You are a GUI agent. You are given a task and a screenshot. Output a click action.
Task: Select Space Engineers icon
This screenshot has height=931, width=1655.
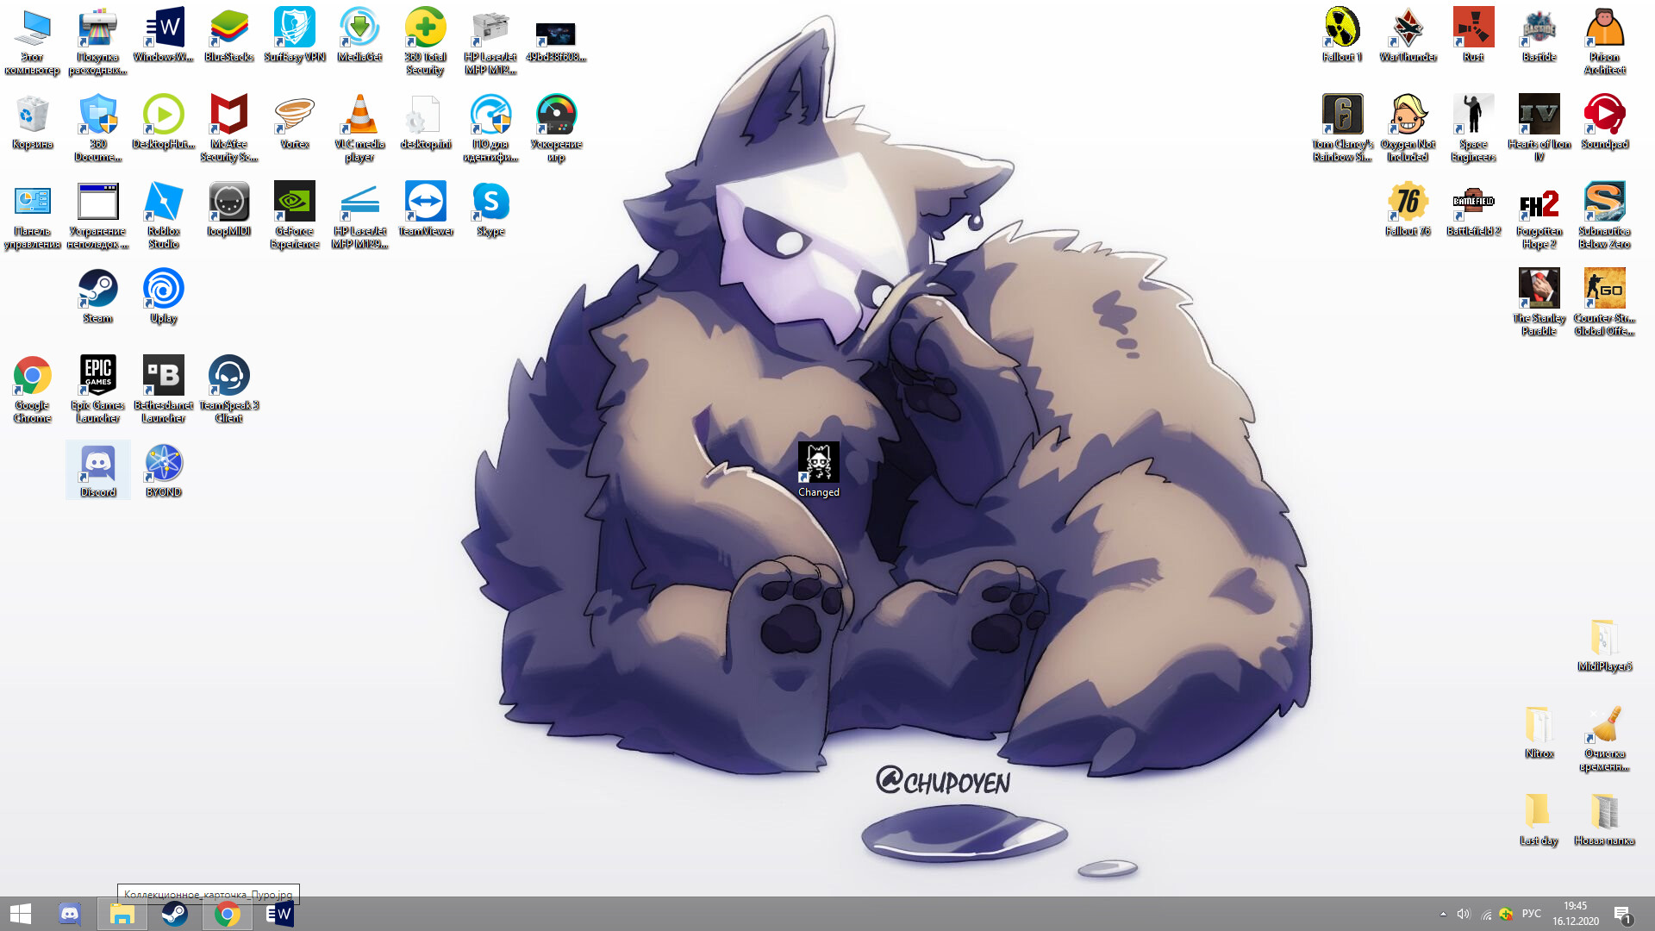point(1473,128)
